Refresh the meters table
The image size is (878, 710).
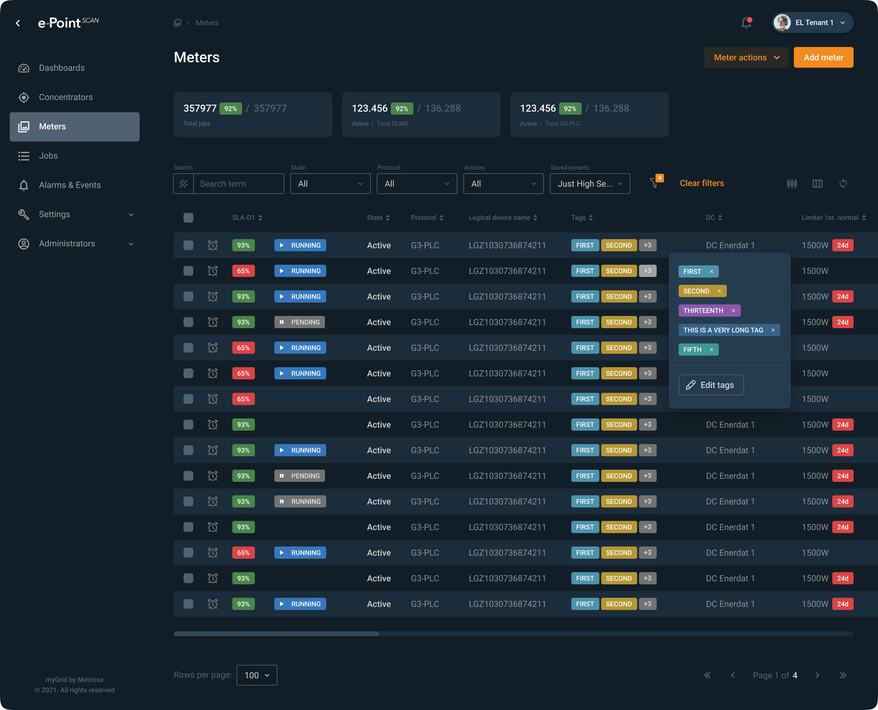(843, 184)
